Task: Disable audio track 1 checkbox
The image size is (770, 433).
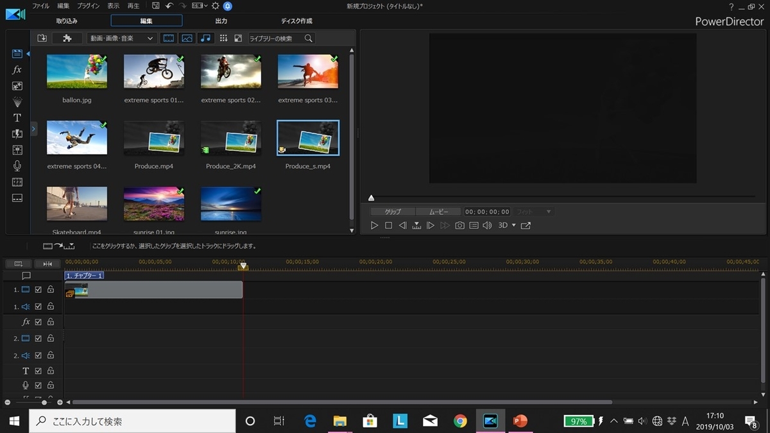Action: pos(38,307)
